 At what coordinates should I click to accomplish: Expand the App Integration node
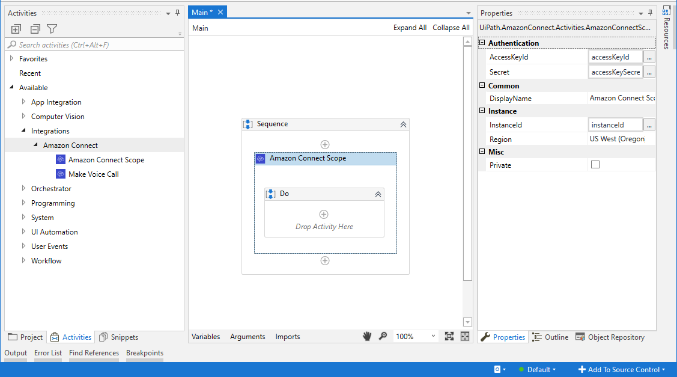24,102
